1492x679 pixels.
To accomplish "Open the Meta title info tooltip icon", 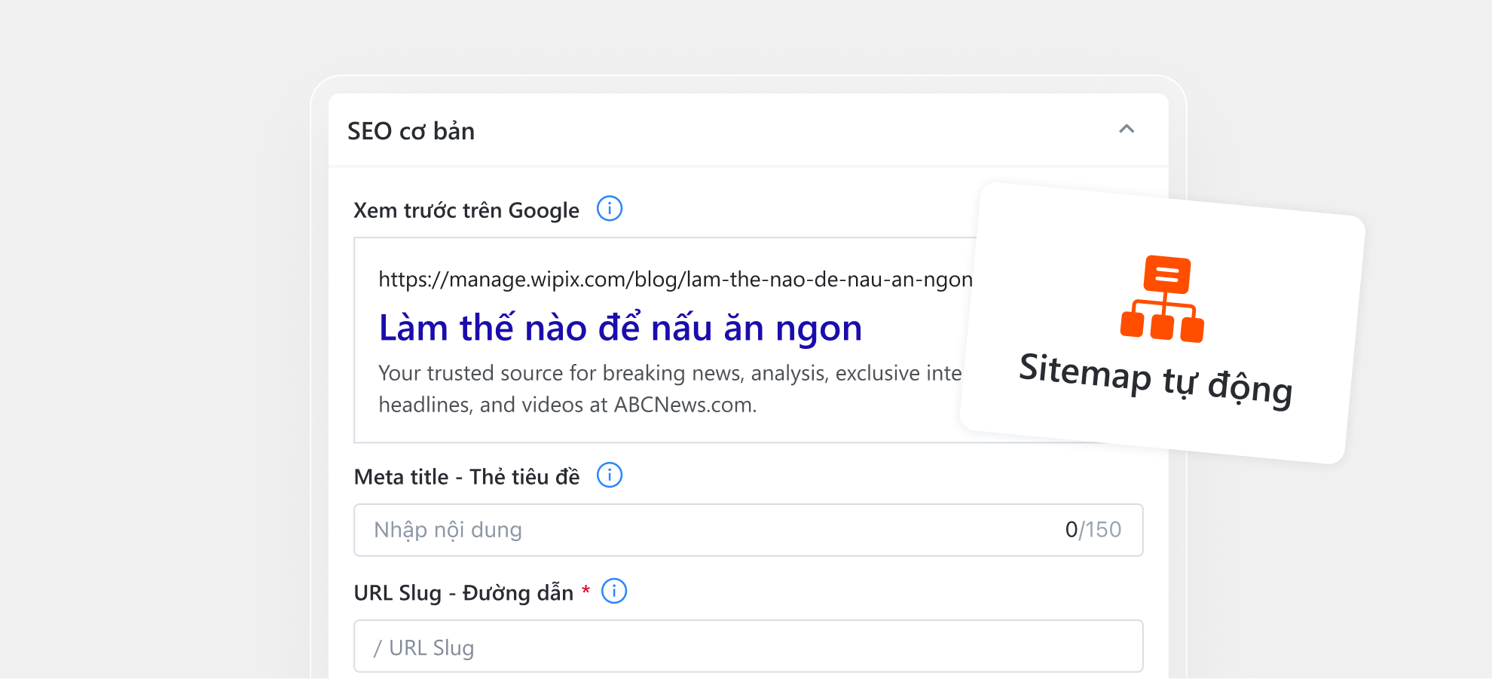I will point(610,476).
